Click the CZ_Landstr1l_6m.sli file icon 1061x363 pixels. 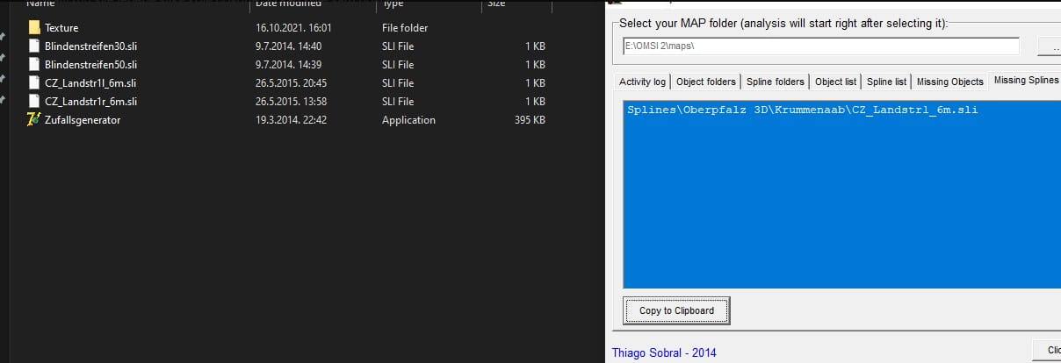tap(34, 83)
